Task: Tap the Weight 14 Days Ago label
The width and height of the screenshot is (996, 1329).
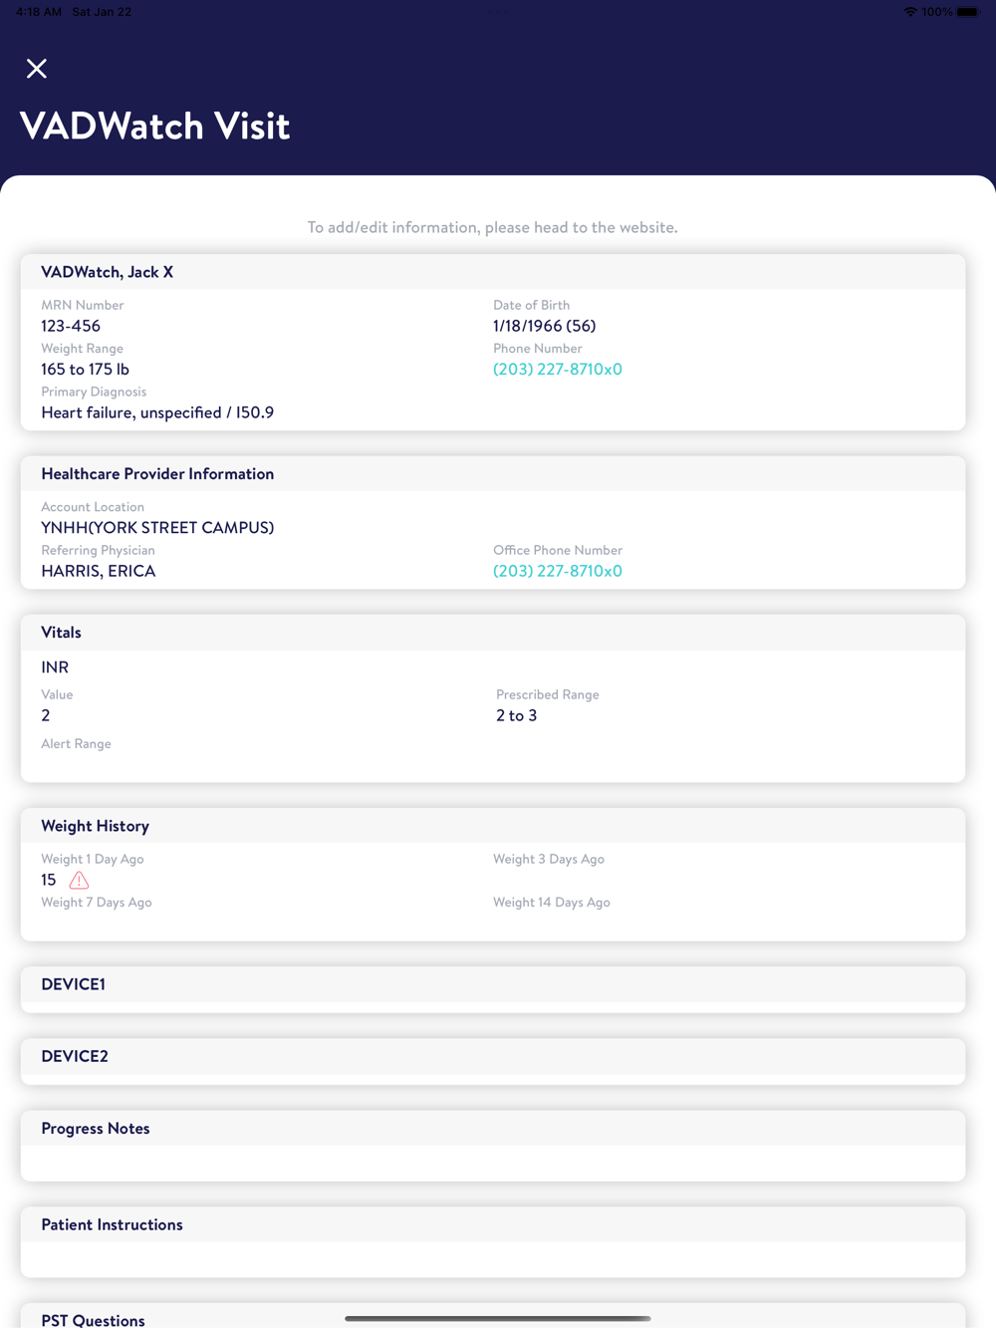Action: (552, 903)
